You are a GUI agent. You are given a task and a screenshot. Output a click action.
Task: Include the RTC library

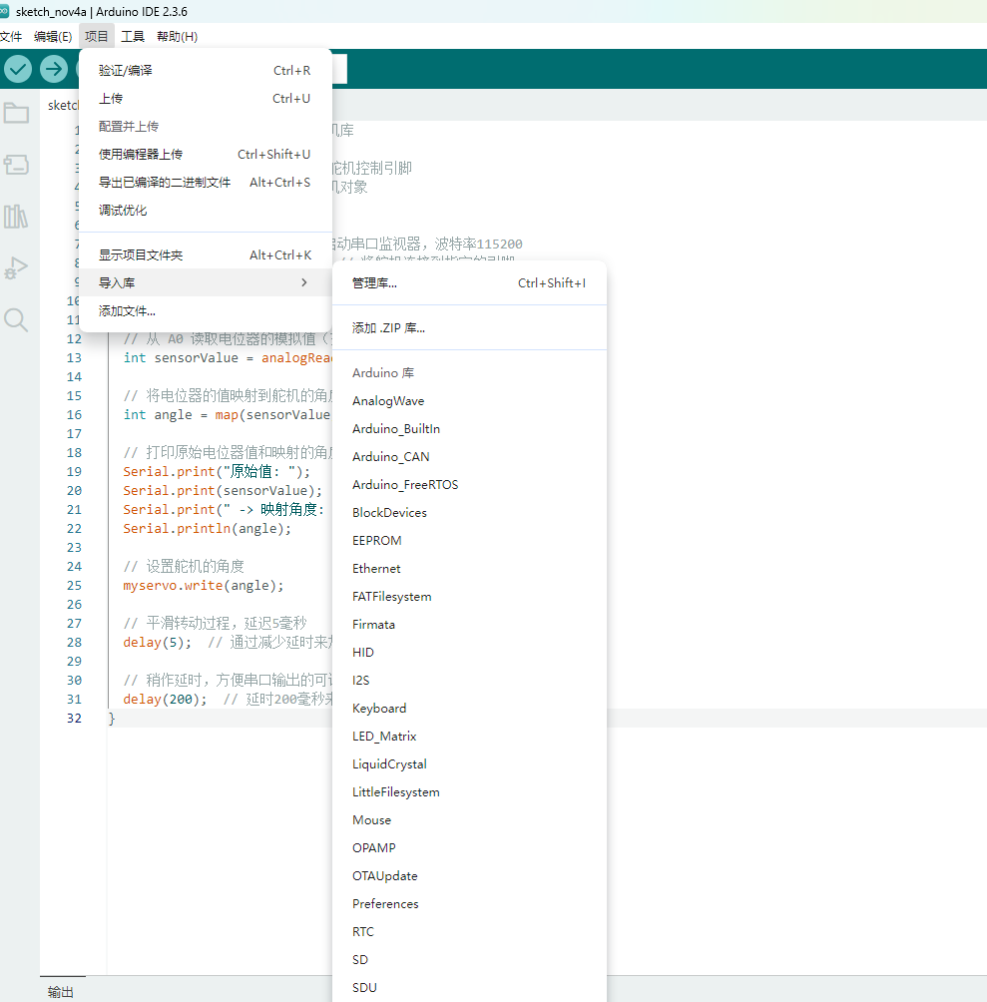469,932
